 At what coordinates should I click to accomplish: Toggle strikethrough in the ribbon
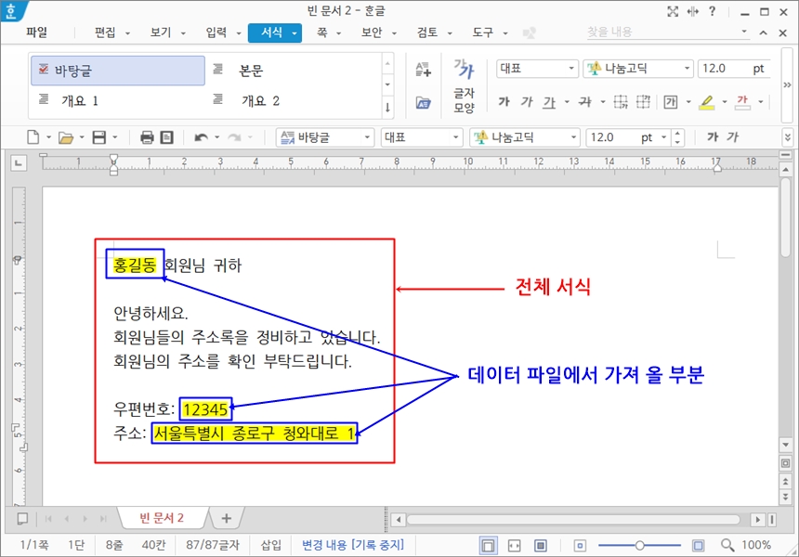coord(585,102)
